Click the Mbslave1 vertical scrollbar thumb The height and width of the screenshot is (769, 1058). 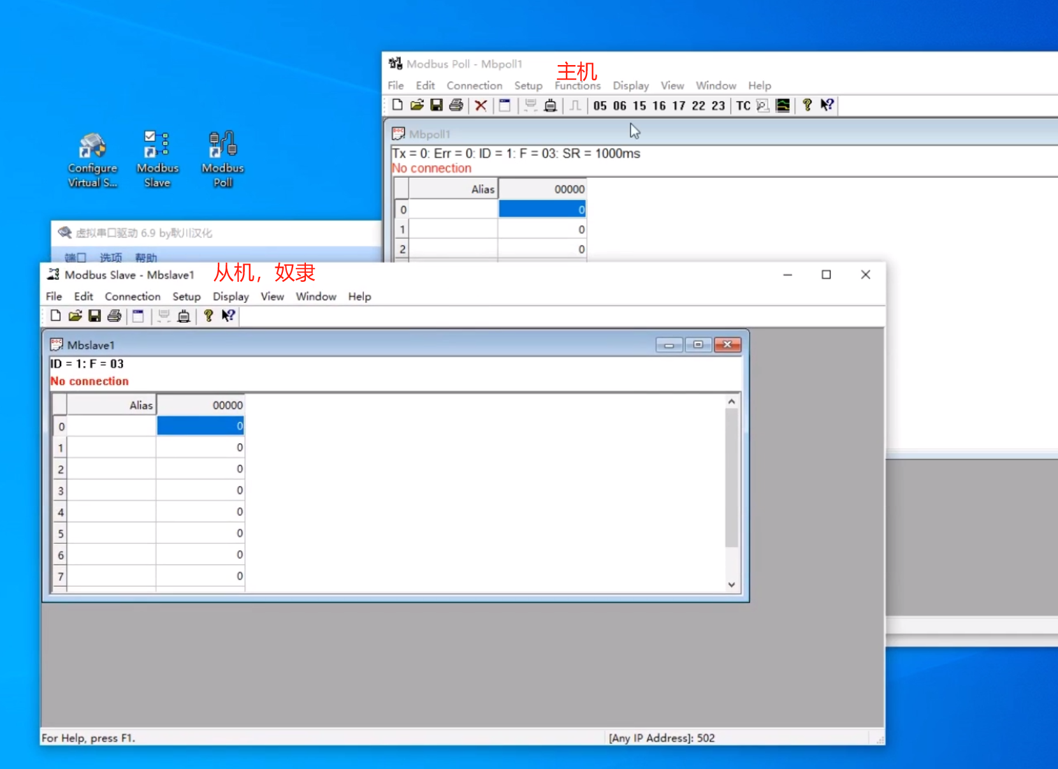click(732, 477)
